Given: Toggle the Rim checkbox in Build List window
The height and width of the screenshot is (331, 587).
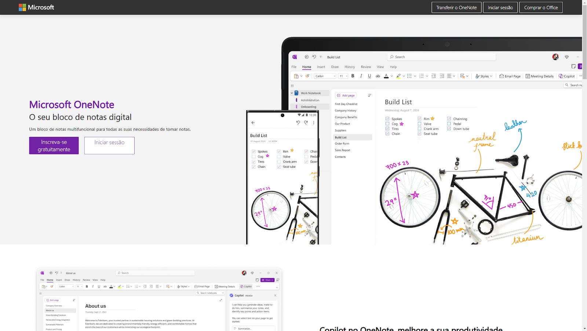Looking at the screenshot, I should coord(419,119).
